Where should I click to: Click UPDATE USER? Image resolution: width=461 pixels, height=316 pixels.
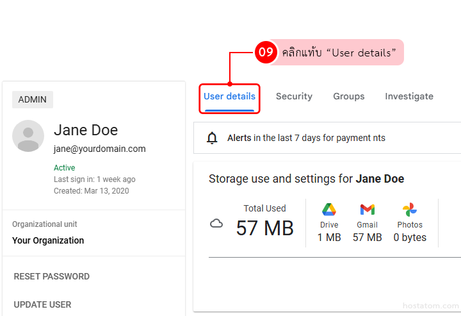pyautogui.click(x=43, y=304)
